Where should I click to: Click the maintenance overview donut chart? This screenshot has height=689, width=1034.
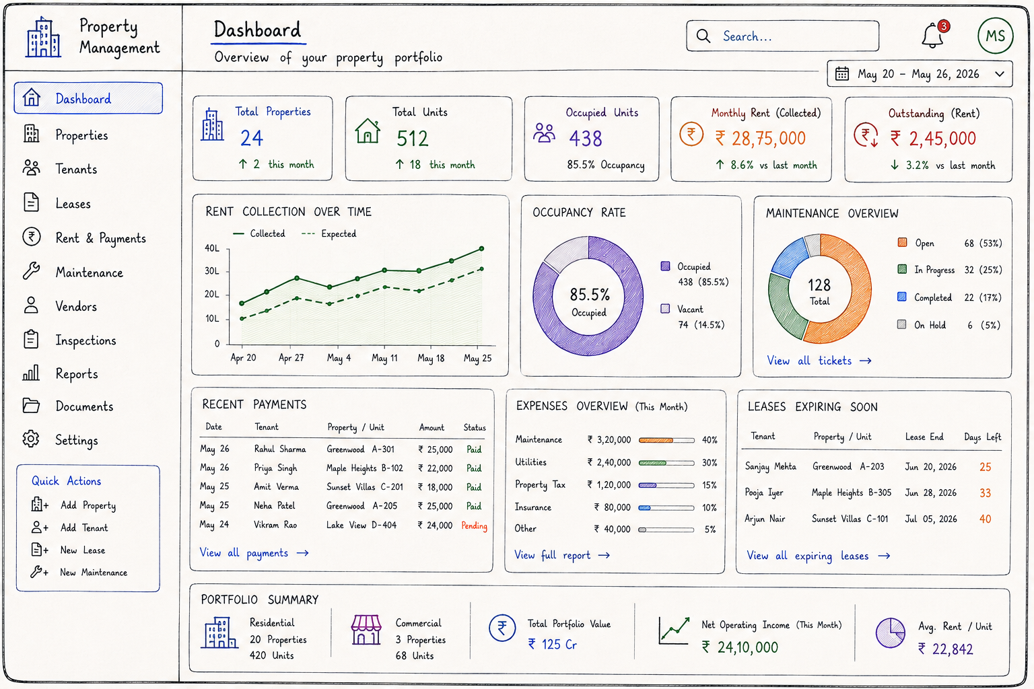[x=820, y=289]
